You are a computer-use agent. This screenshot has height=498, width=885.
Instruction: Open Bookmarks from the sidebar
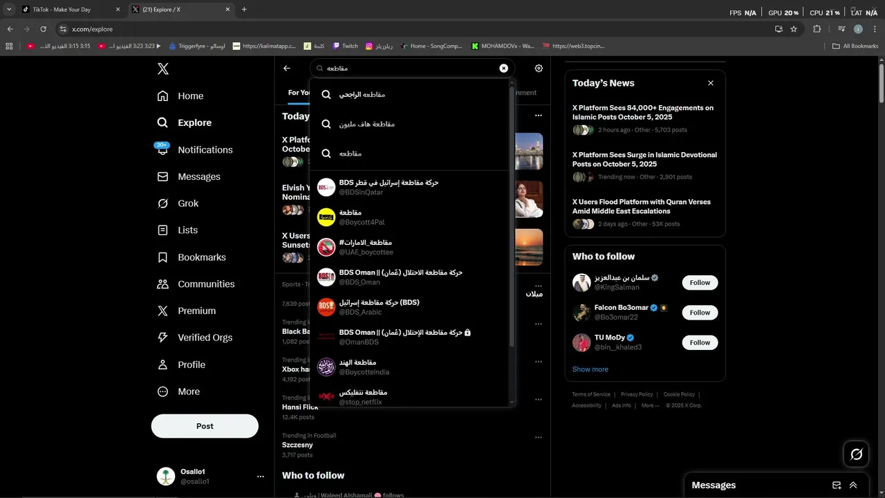(x=192, y=257)
